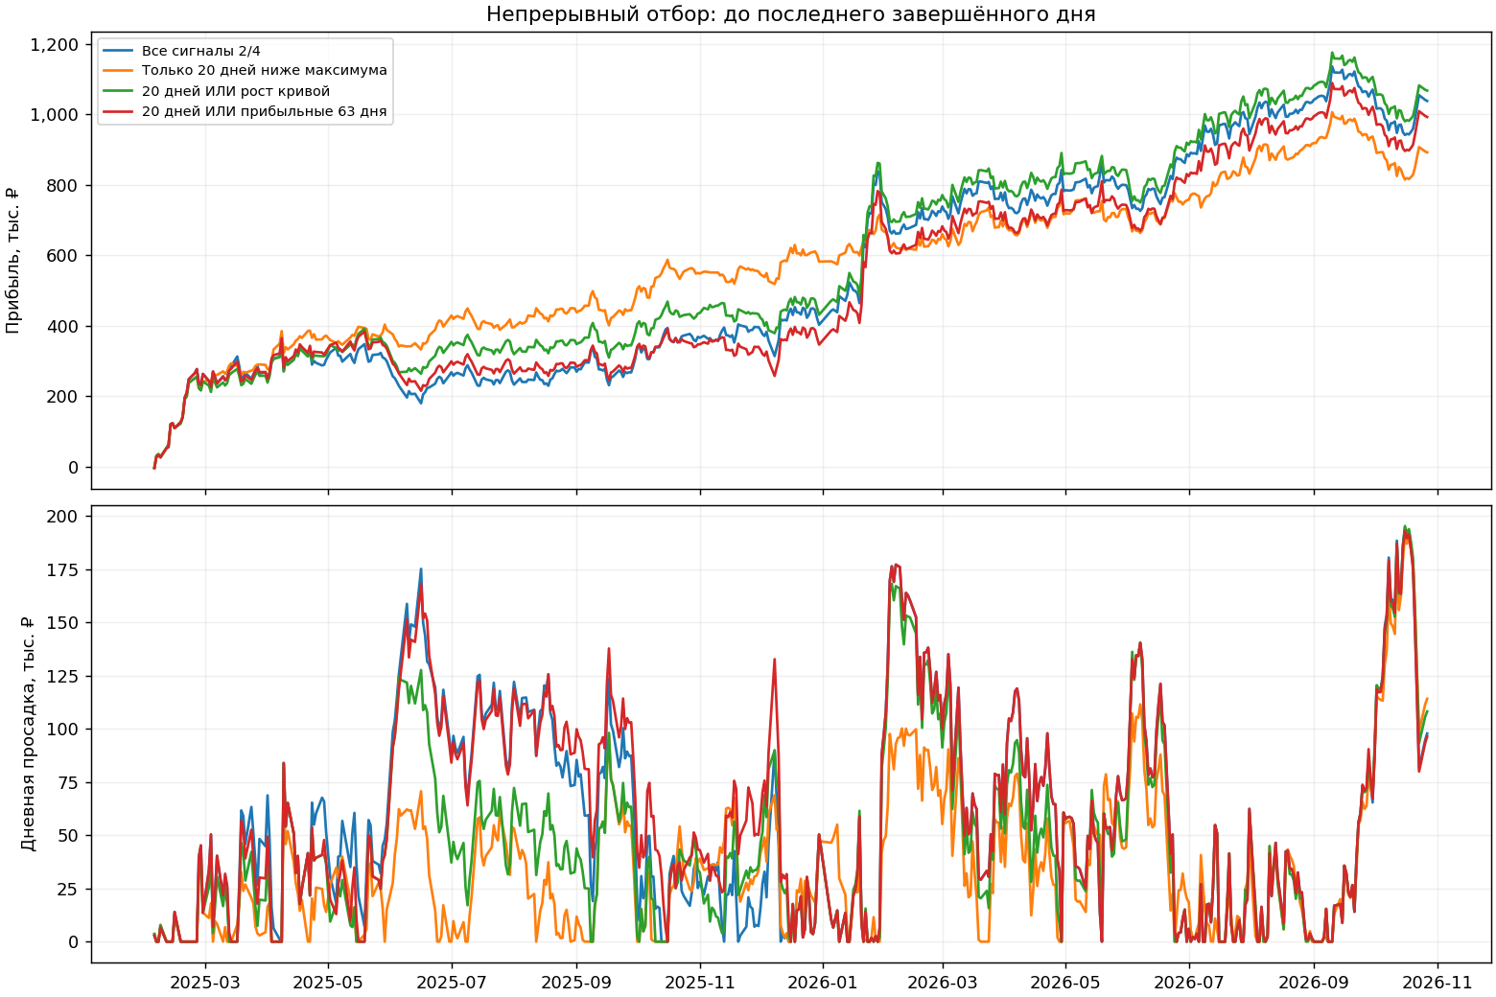Click the "Дневная просадка, тыс. ₽" axis label
The image size is (1496, 997).
[29, 733]
